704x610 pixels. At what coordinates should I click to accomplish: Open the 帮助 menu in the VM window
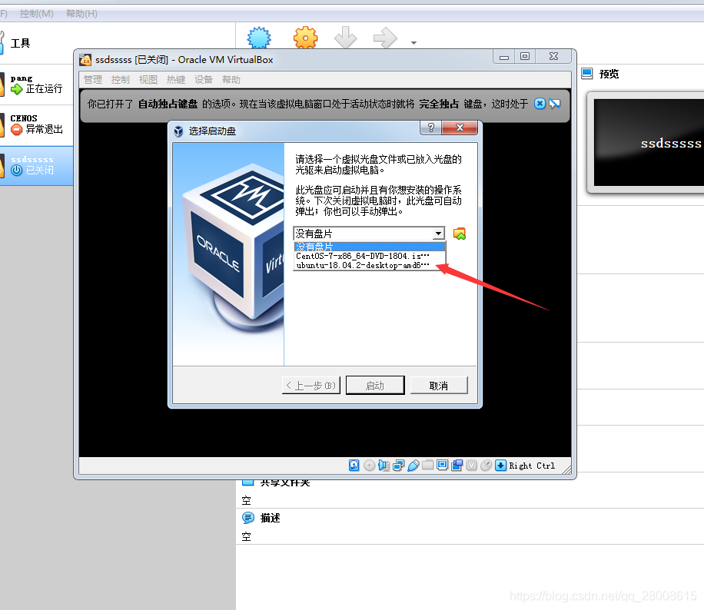pyautogui.click(x=231, y=80)
